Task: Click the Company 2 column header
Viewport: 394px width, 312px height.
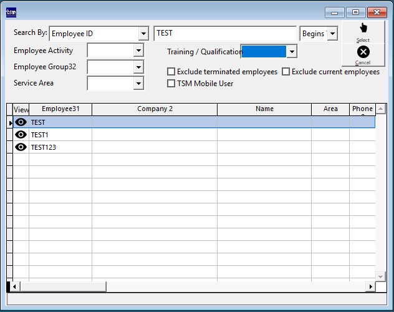Action: [x=155, y=109]
